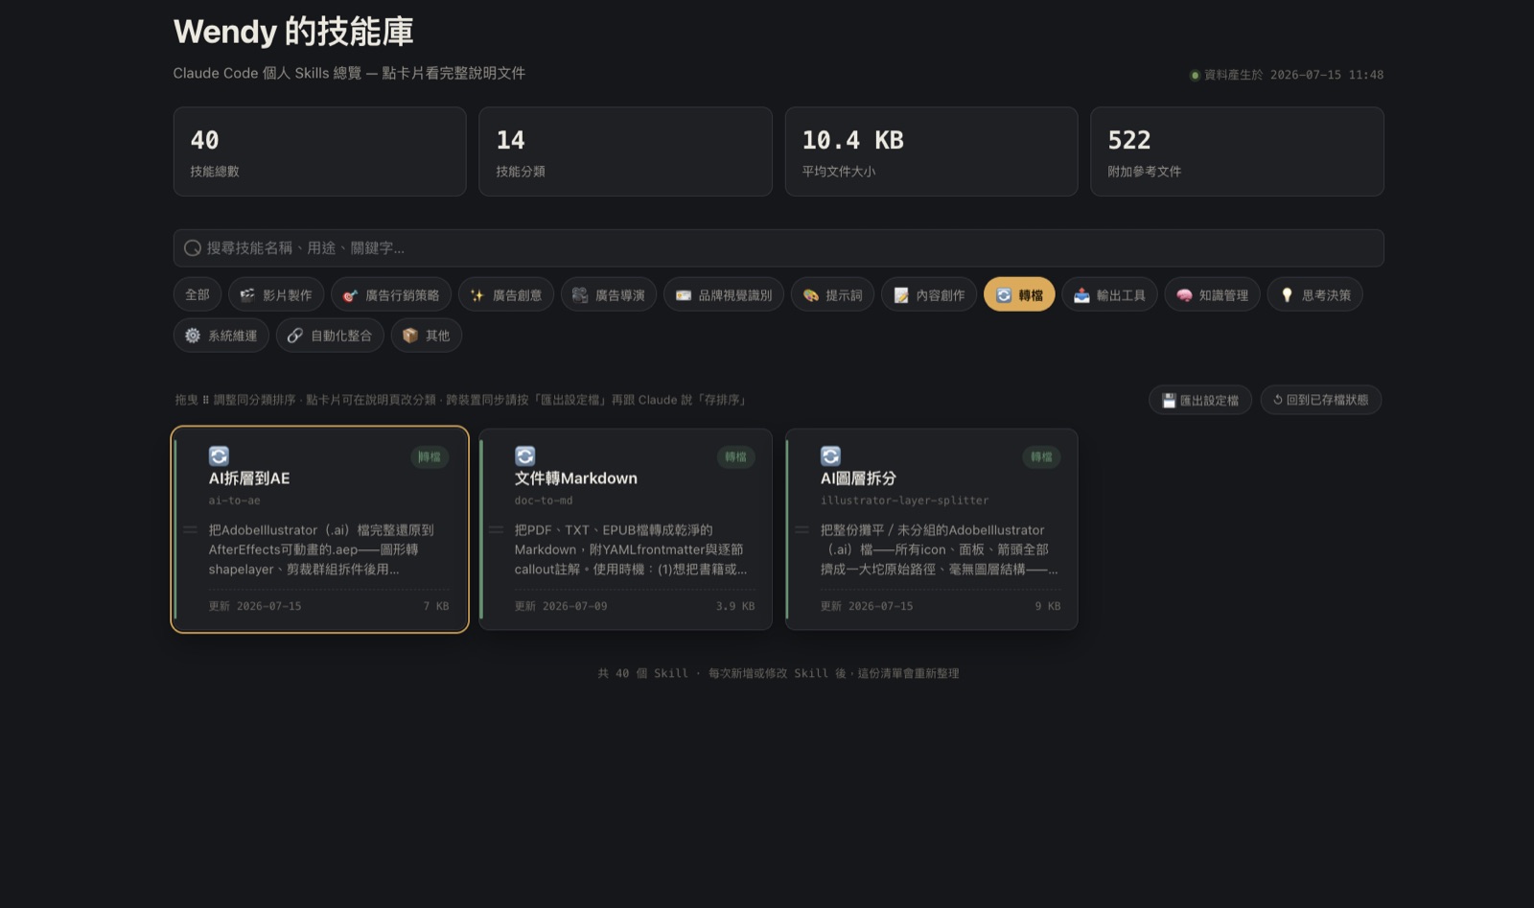Click the 40 技能總數 stat card

(x=320, y=151)
